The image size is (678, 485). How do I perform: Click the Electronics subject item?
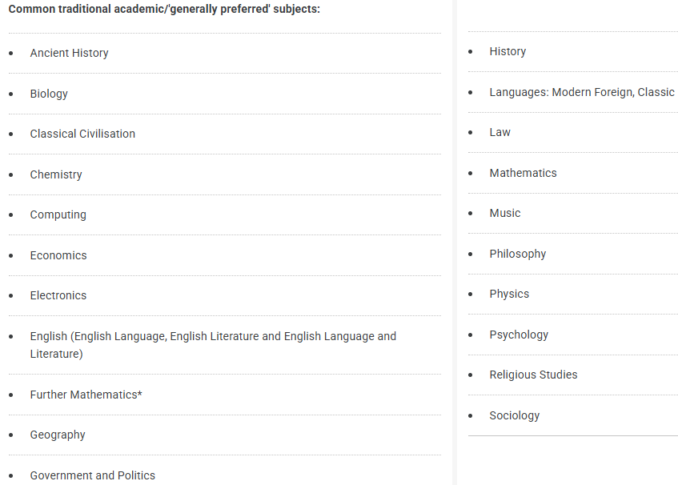(58, 295)
